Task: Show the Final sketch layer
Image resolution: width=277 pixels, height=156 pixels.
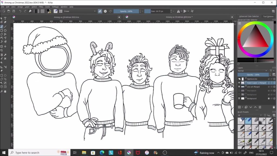Action: click(x=239, y=90)
